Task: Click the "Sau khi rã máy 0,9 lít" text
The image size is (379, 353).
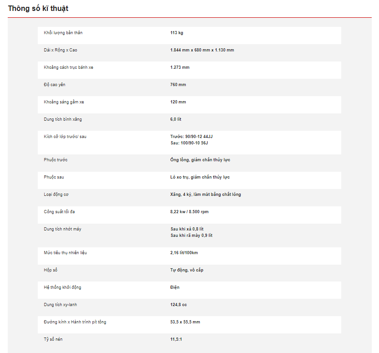Action: coord(192,235)
